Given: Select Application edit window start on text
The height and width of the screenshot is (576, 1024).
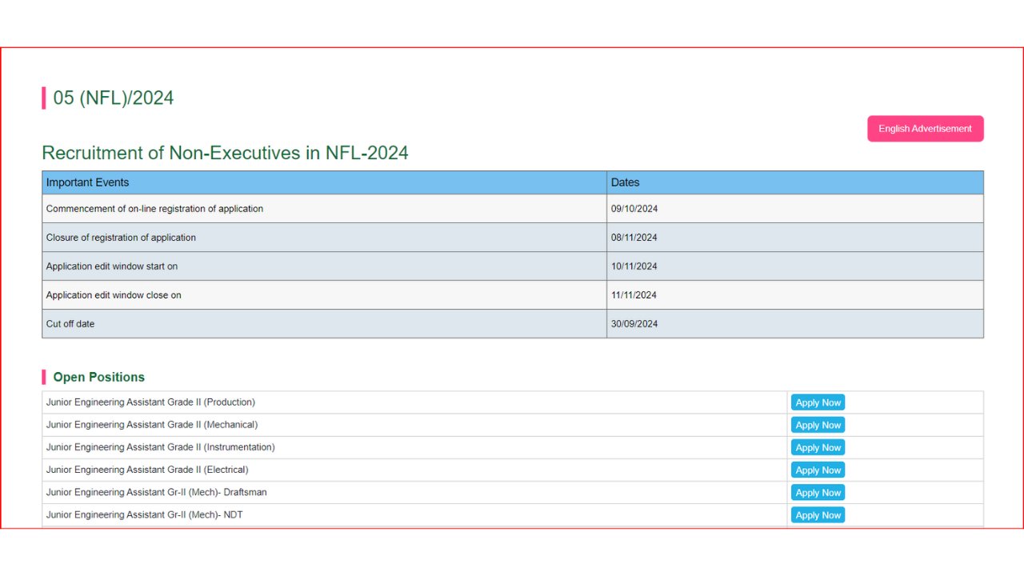Looking at the screenshot, I should (x=112, y=266).
